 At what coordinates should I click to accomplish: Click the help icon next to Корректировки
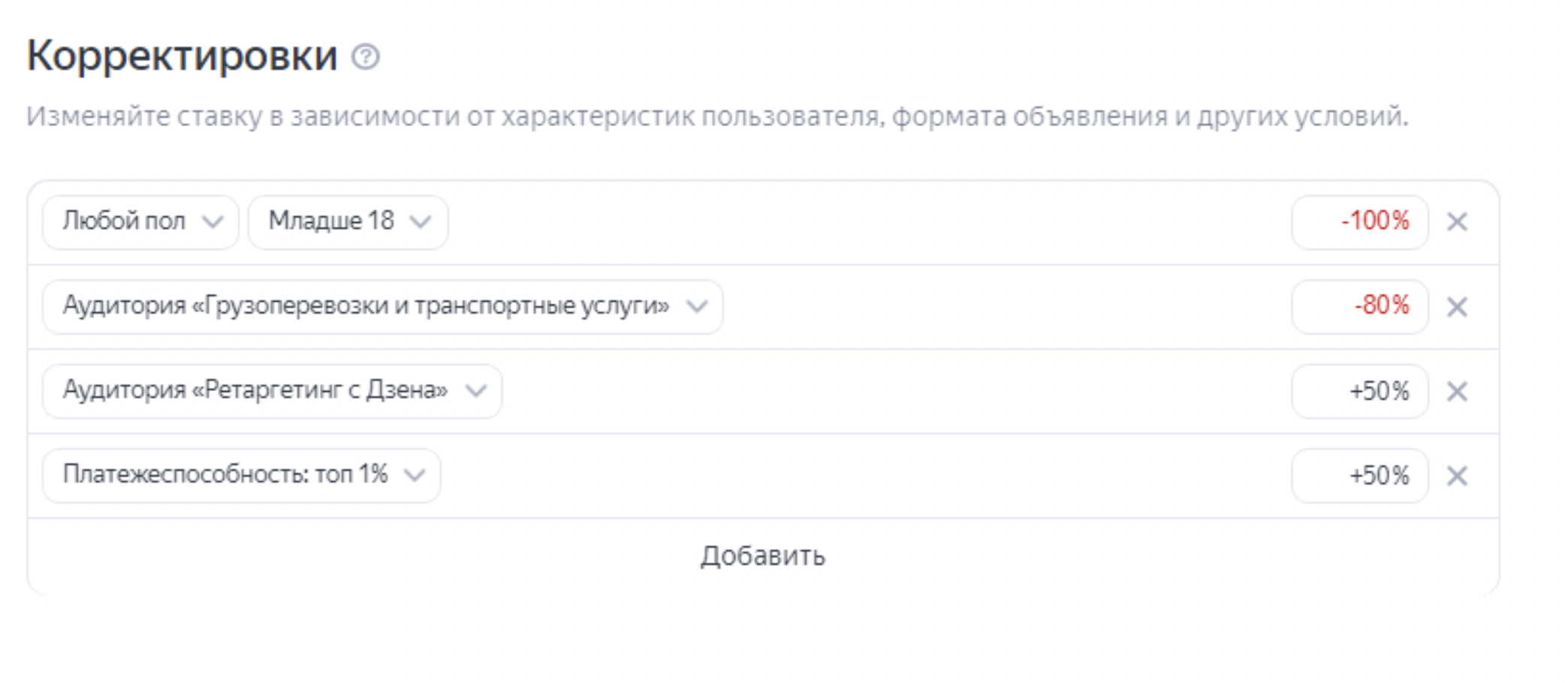(x=366, y=57)
